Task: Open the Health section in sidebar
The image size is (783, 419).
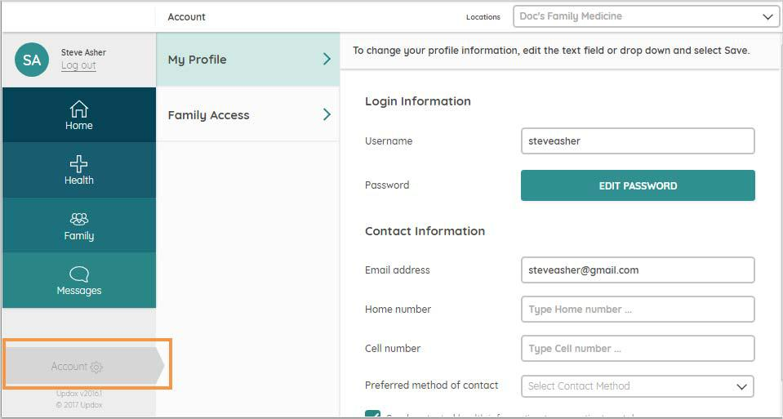Action: 79,170
